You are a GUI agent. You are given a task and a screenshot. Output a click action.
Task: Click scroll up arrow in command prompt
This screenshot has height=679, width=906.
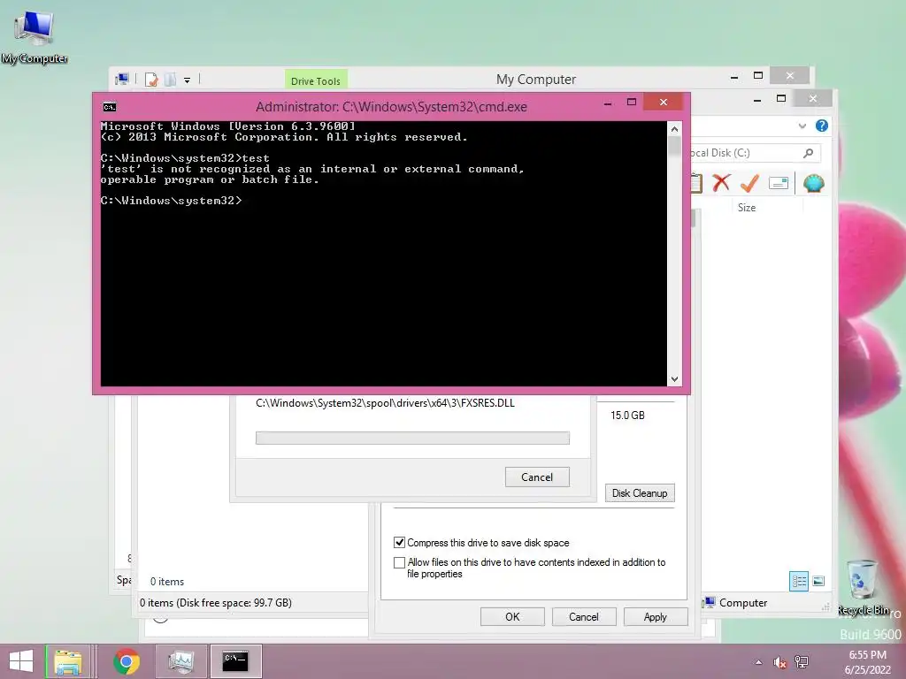click(674, 129)
